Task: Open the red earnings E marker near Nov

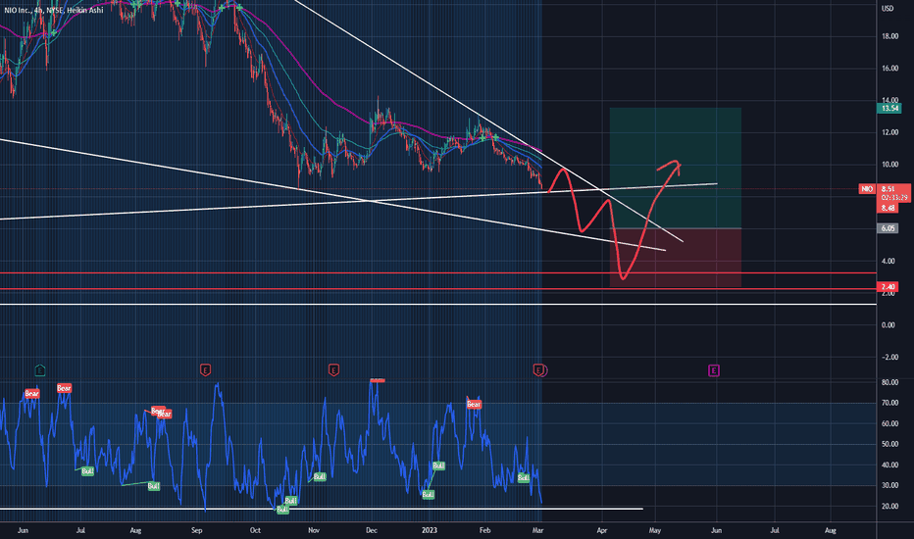Action: point(333,370)
